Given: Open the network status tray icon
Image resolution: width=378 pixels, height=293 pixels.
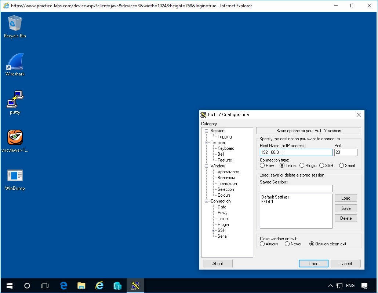Looking at the screenshot, I should click(x=339, y=286).
